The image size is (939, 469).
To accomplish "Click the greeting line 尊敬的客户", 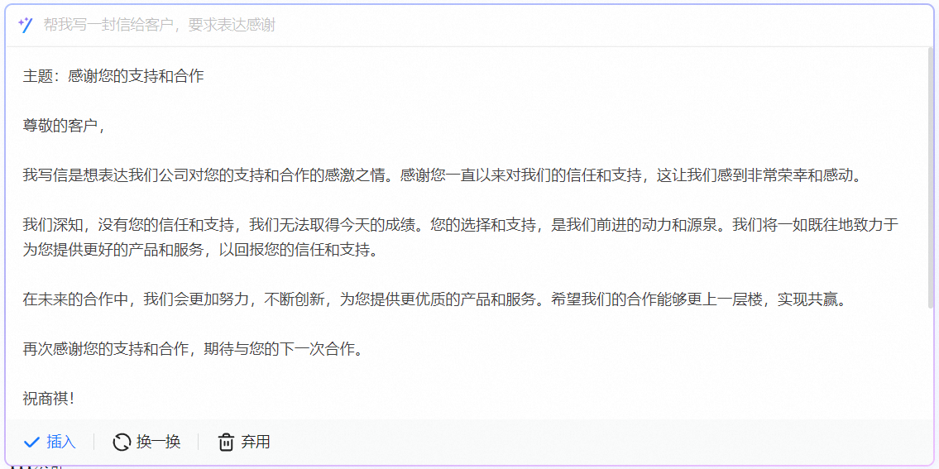I will tap(65, 126).
